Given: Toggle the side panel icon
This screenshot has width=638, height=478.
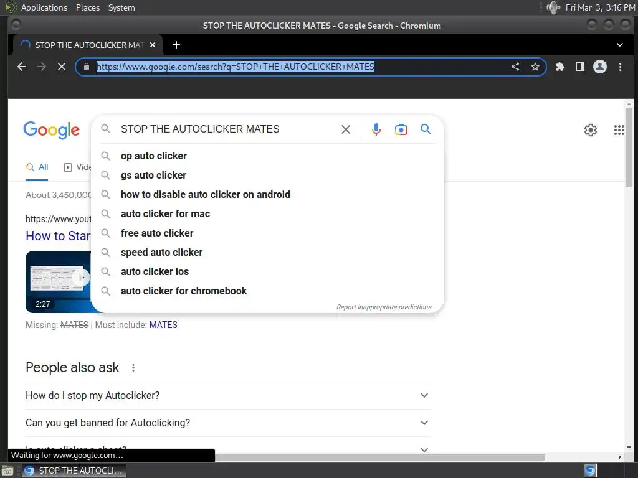Looking at the screenshot, I should (580, 67).
